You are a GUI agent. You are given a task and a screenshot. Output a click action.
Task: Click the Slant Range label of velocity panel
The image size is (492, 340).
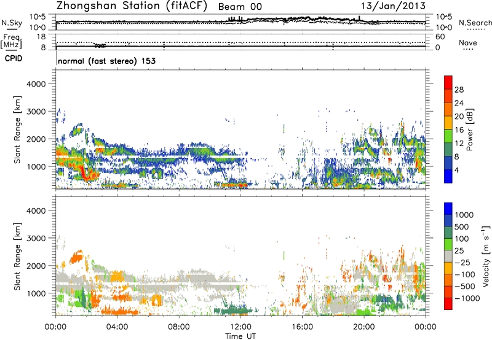(x=17, y=256)
